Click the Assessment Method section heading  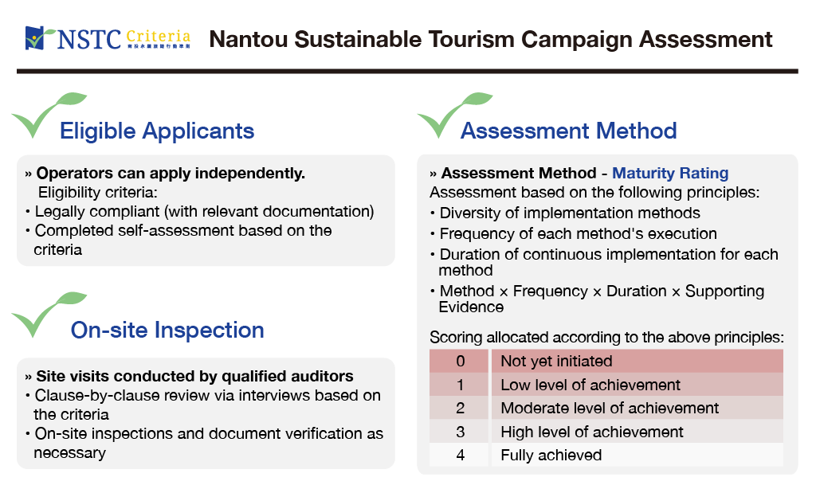click(x=568, y=131)
